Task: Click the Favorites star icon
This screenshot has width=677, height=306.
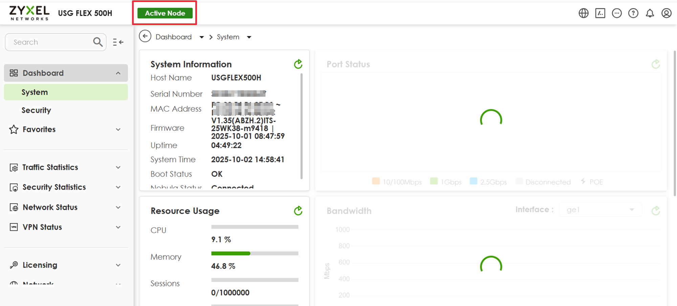Action: tap(14, 129)
